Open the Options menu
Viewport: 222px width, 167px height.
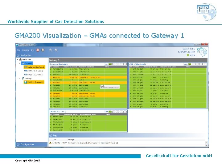[26, 50]
